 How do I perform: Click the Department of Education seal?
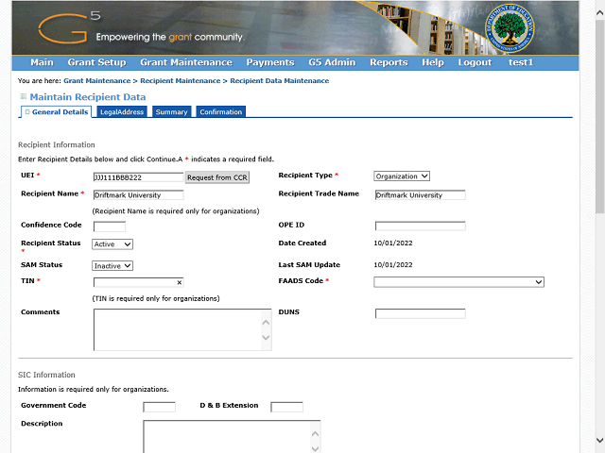[x=510, y=28]
